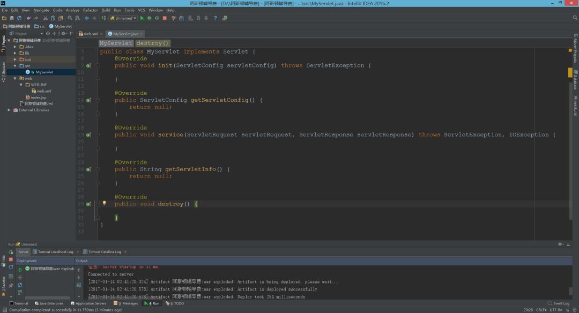The height and width of the screenshot is (313, 579).
Task: Click the Make Project build icon
Action: 104,18
